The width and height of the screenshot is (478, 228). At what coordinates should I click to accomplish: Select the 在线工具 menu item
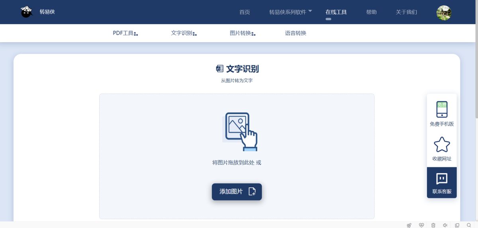pos(336,12)
